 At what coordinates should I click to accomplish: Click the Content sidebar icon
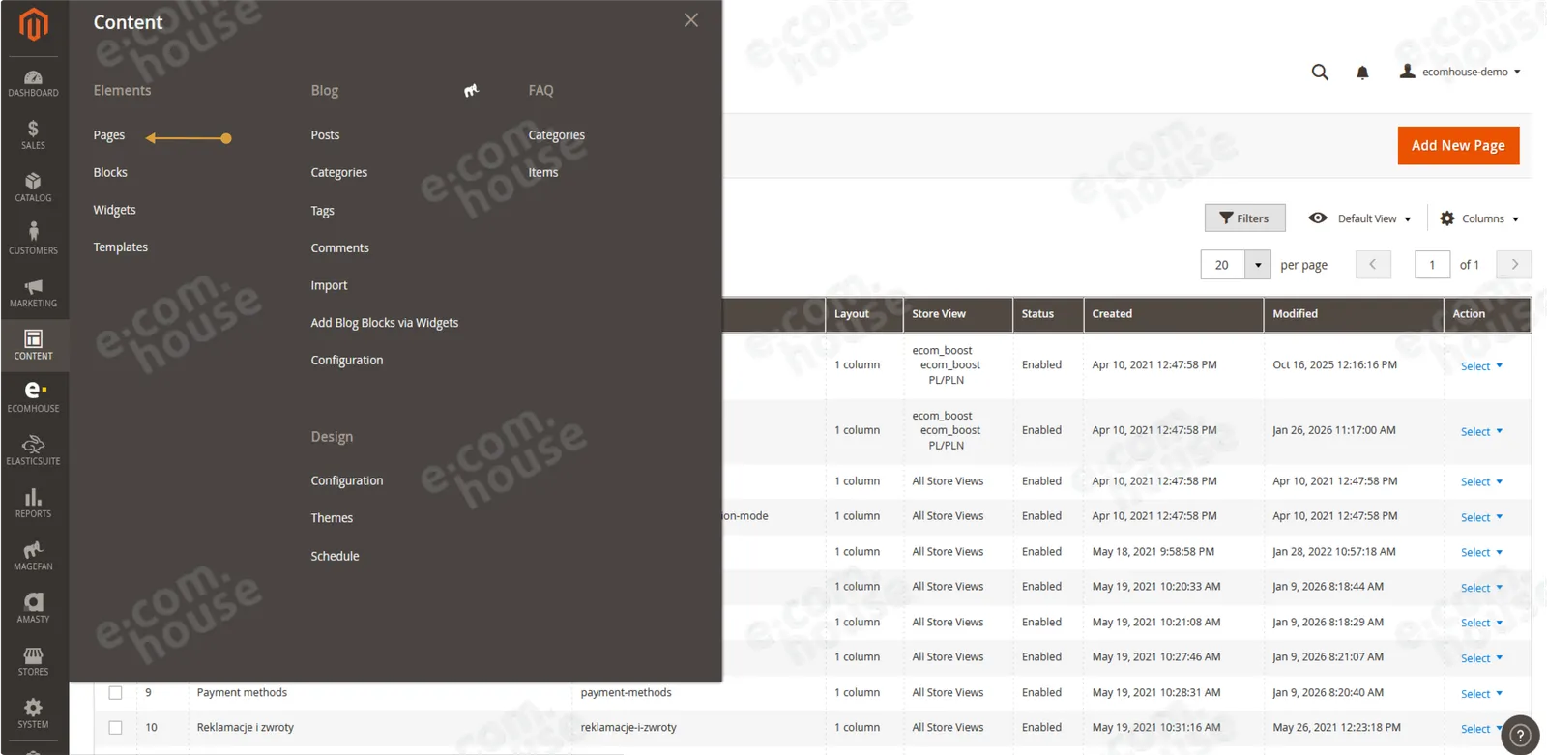point(34,345)
